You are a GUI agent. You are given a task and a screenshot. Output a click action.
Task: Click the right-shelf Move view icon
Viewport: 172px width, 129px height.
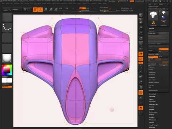tap(141, 76)
